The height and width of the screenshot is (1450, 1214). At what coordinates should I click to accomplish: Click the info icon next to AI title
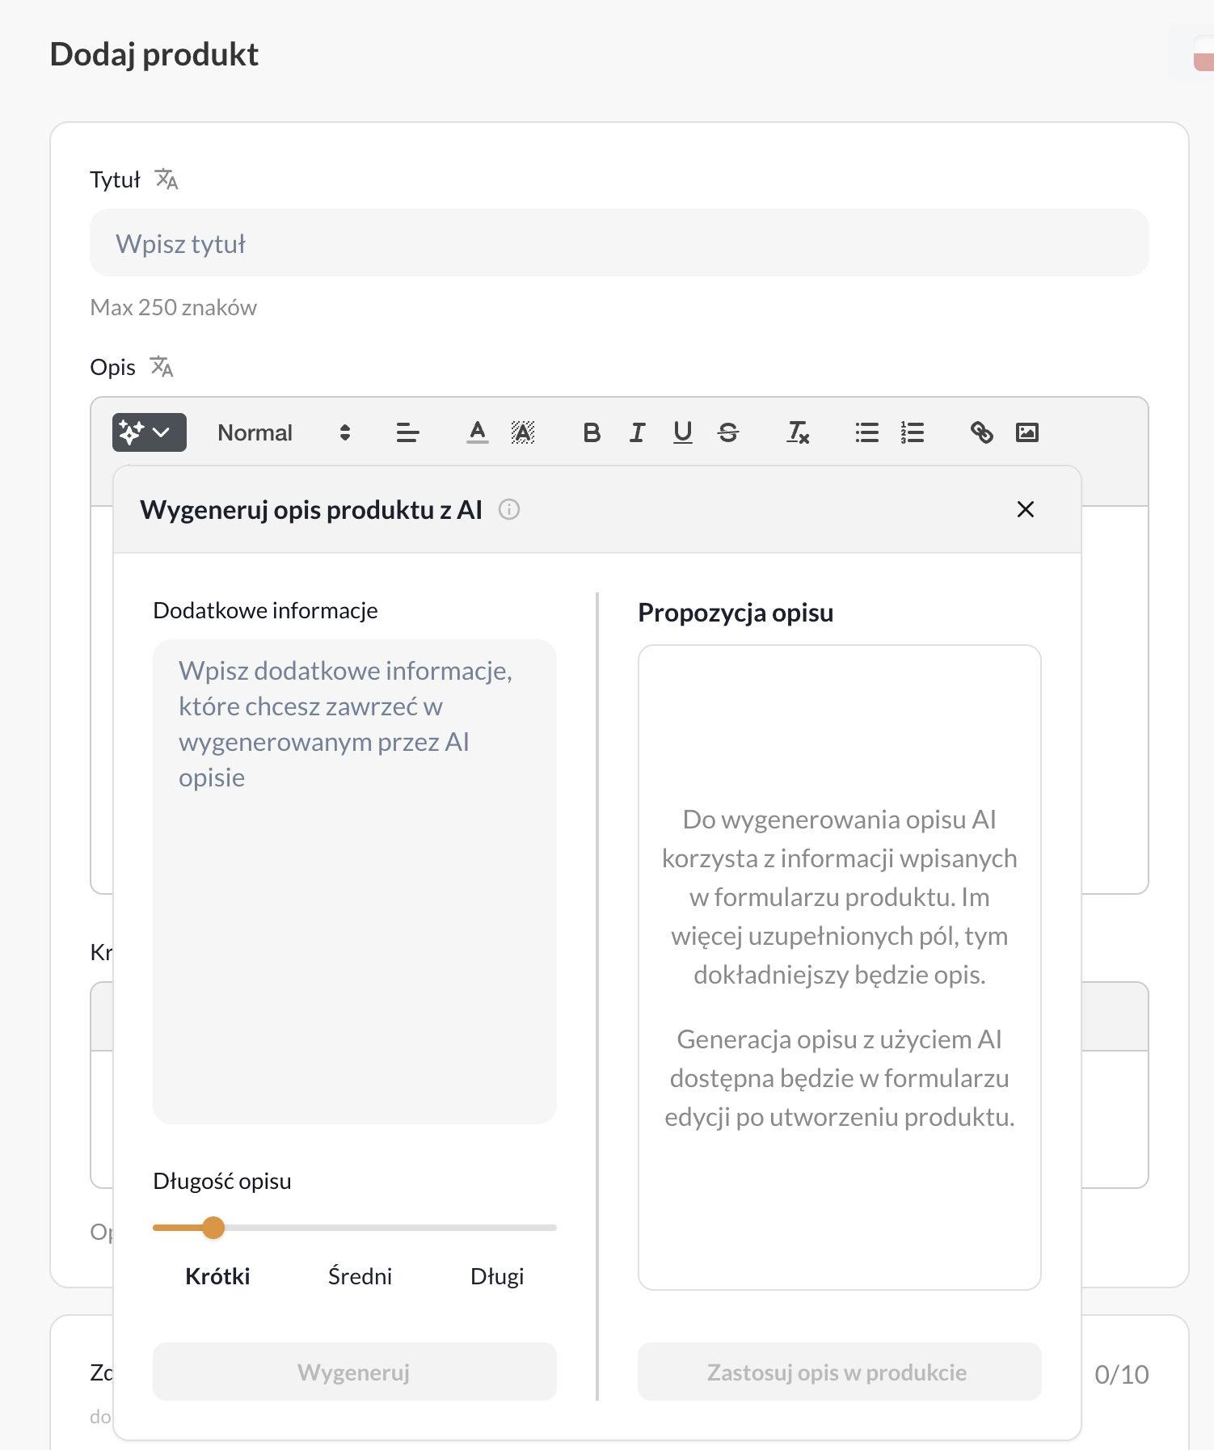pos(509,509)
